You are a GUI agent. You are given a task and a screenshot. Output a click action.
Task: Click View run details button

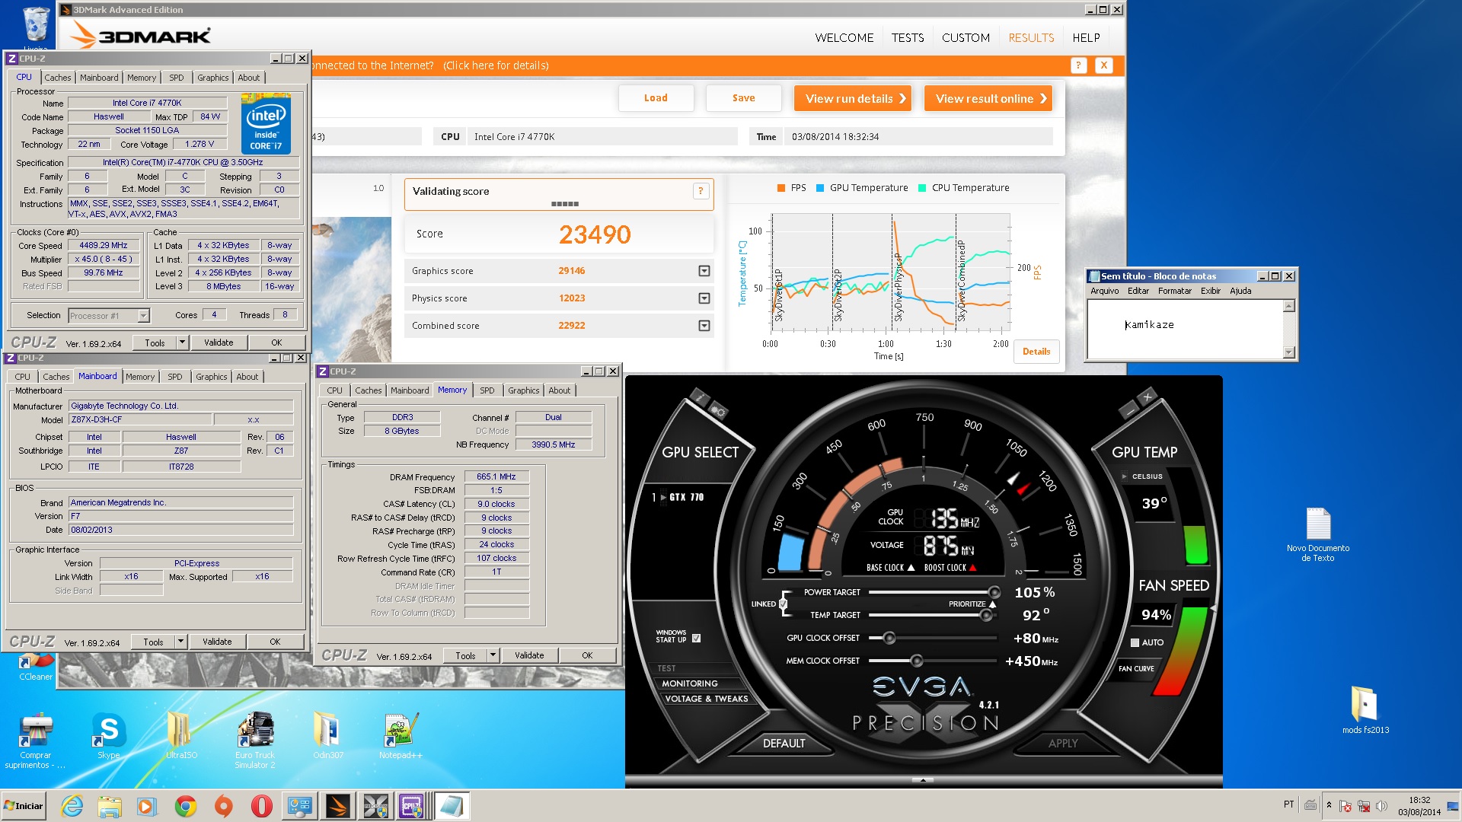[x=852, y=98]
